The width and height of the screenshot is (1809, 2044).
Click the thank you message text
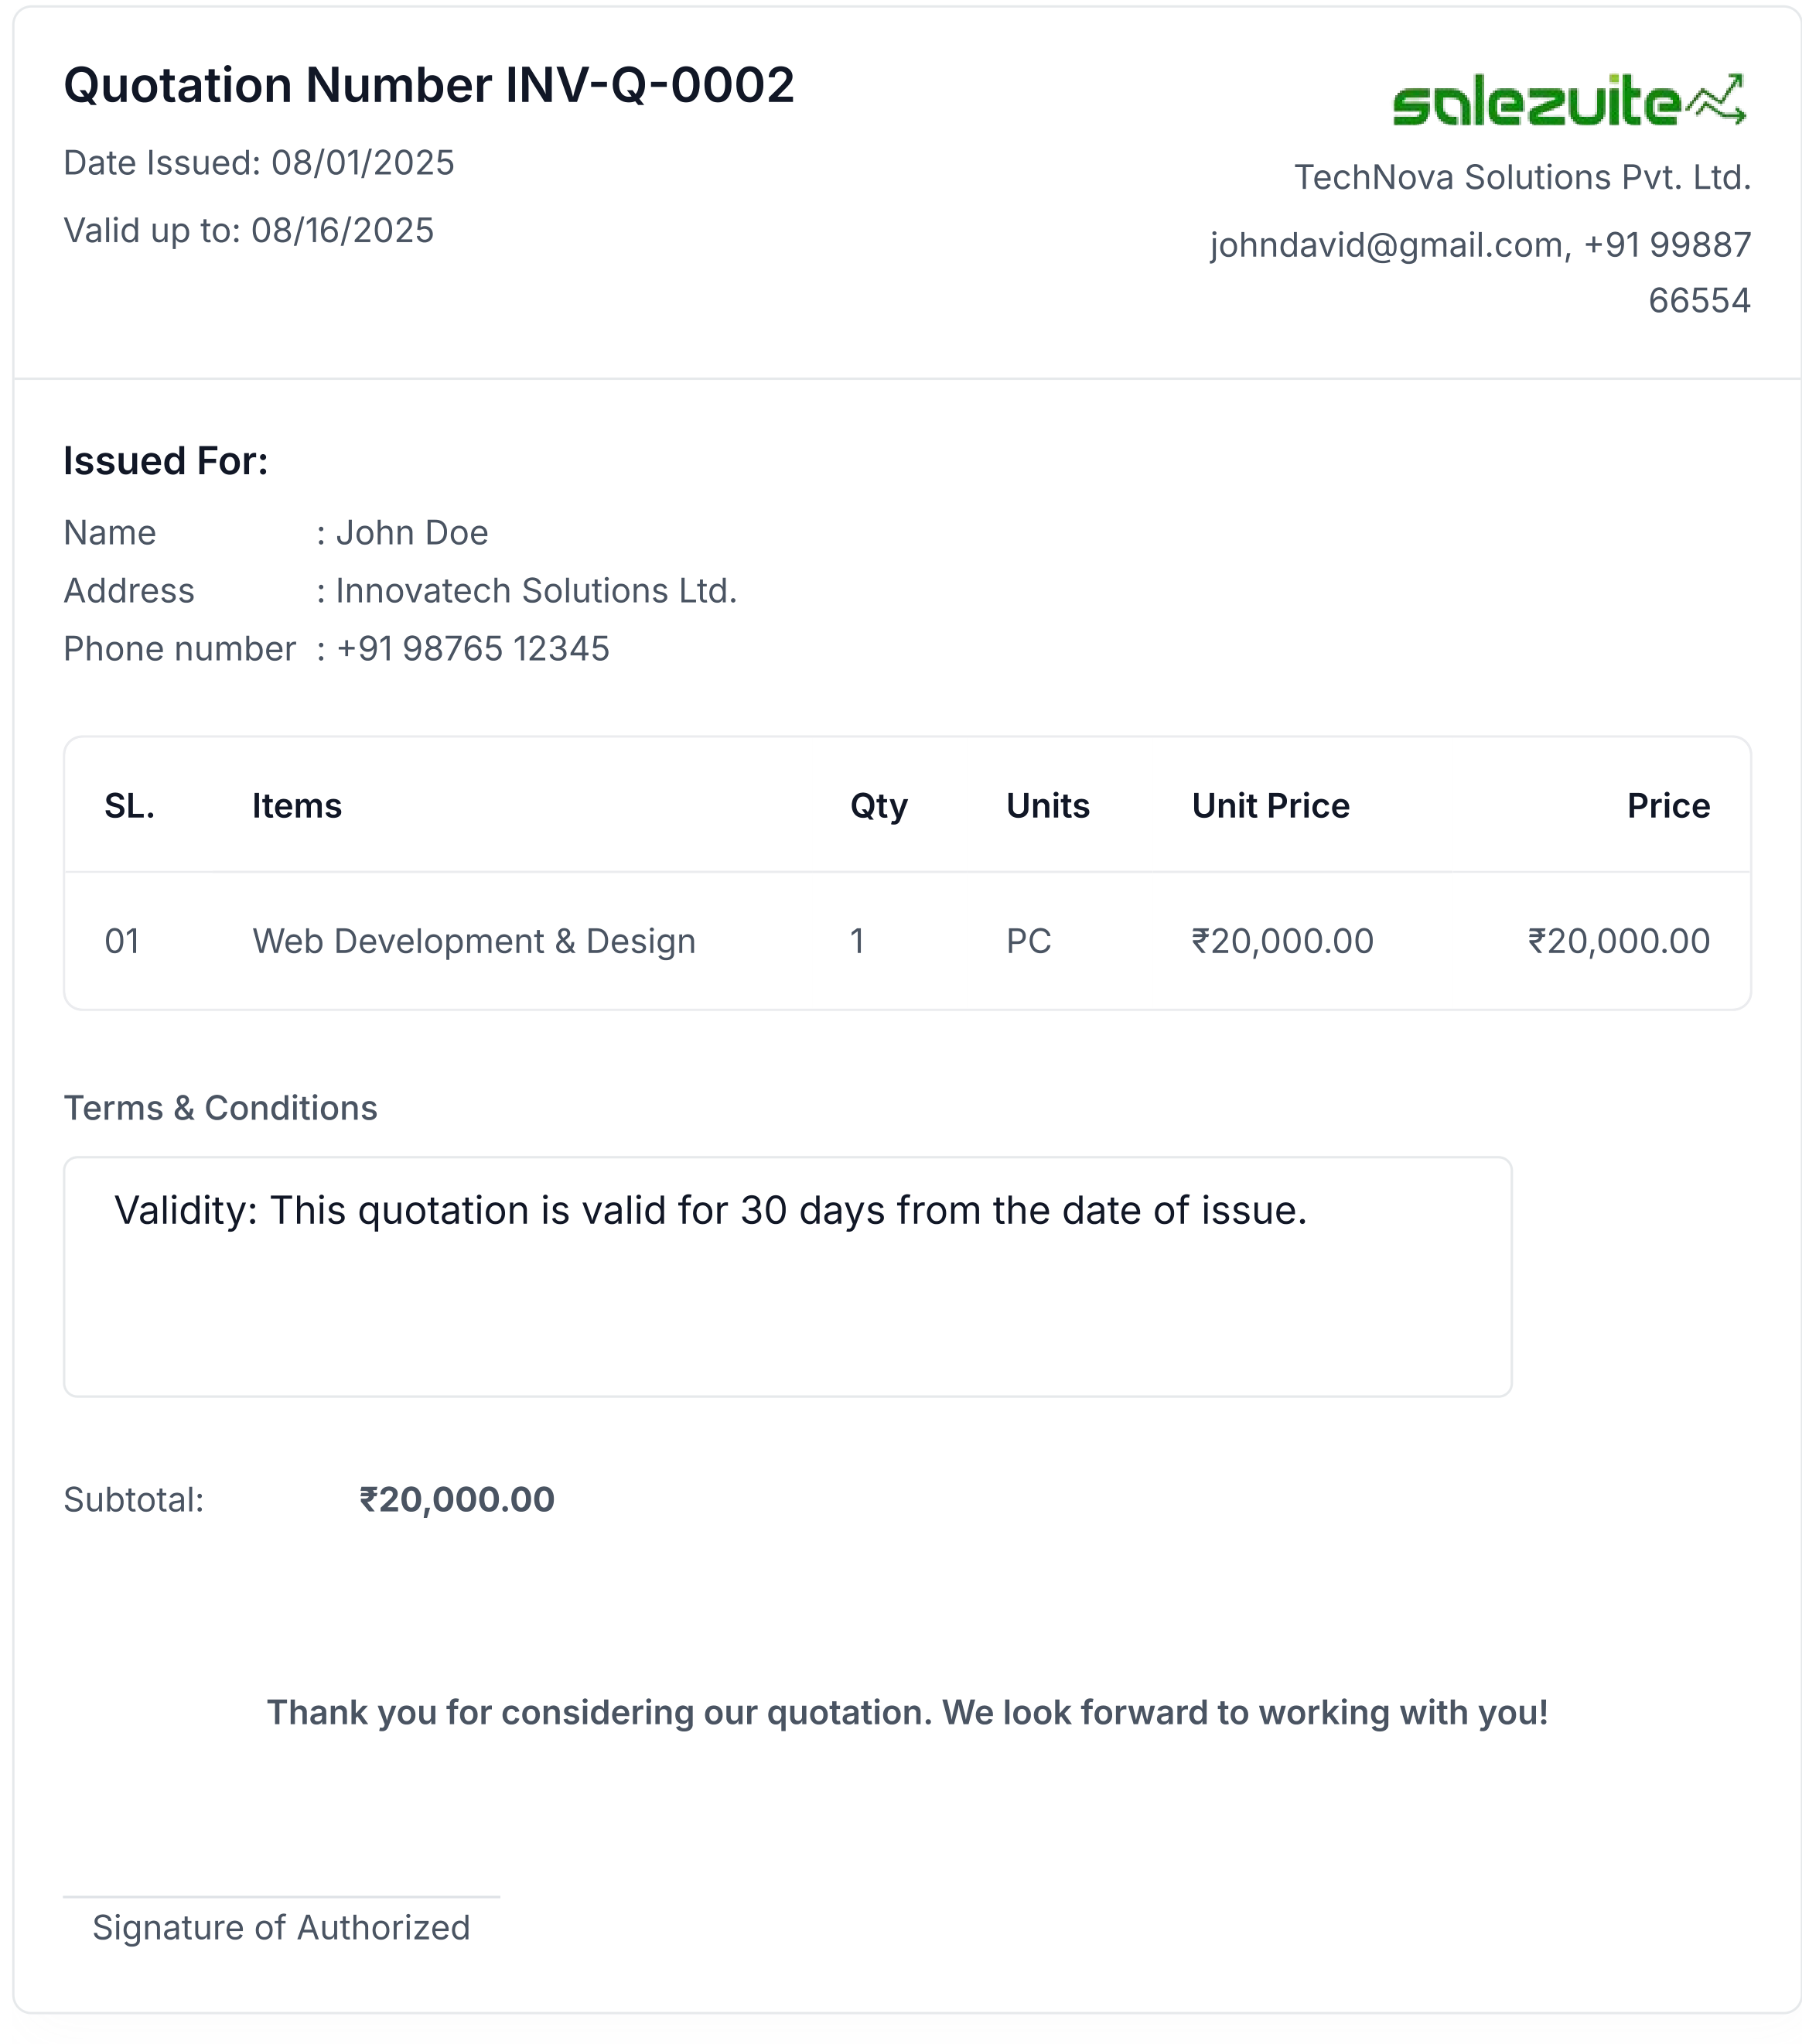(906, 1713)
